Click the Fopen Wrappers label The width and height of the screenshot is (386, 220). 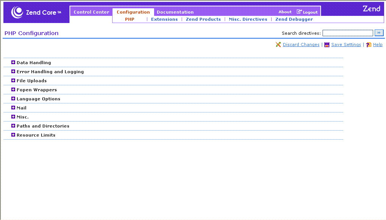[37, 90]
